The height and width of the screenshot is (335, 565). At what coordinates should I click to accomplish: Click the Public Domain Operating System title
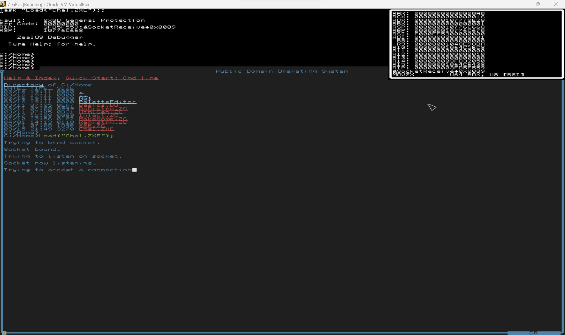(282, 71)
